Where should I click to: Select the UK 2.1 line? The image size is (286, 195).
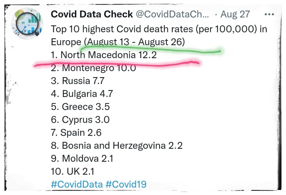tap(69, 171)
